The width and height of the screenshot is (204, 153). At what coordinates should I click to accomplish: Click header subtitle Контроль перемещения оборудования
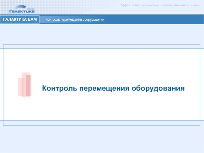point(75,20)
